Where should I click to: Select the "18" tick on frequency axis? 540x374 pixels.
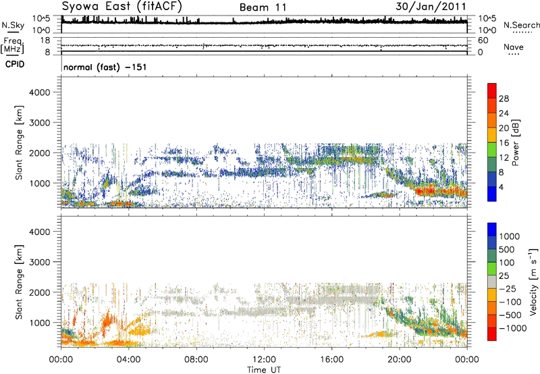click(45, 41)
